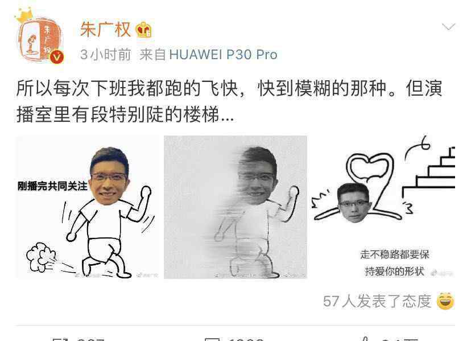Click the 3小时前 timestamp

tap(105, 55)
